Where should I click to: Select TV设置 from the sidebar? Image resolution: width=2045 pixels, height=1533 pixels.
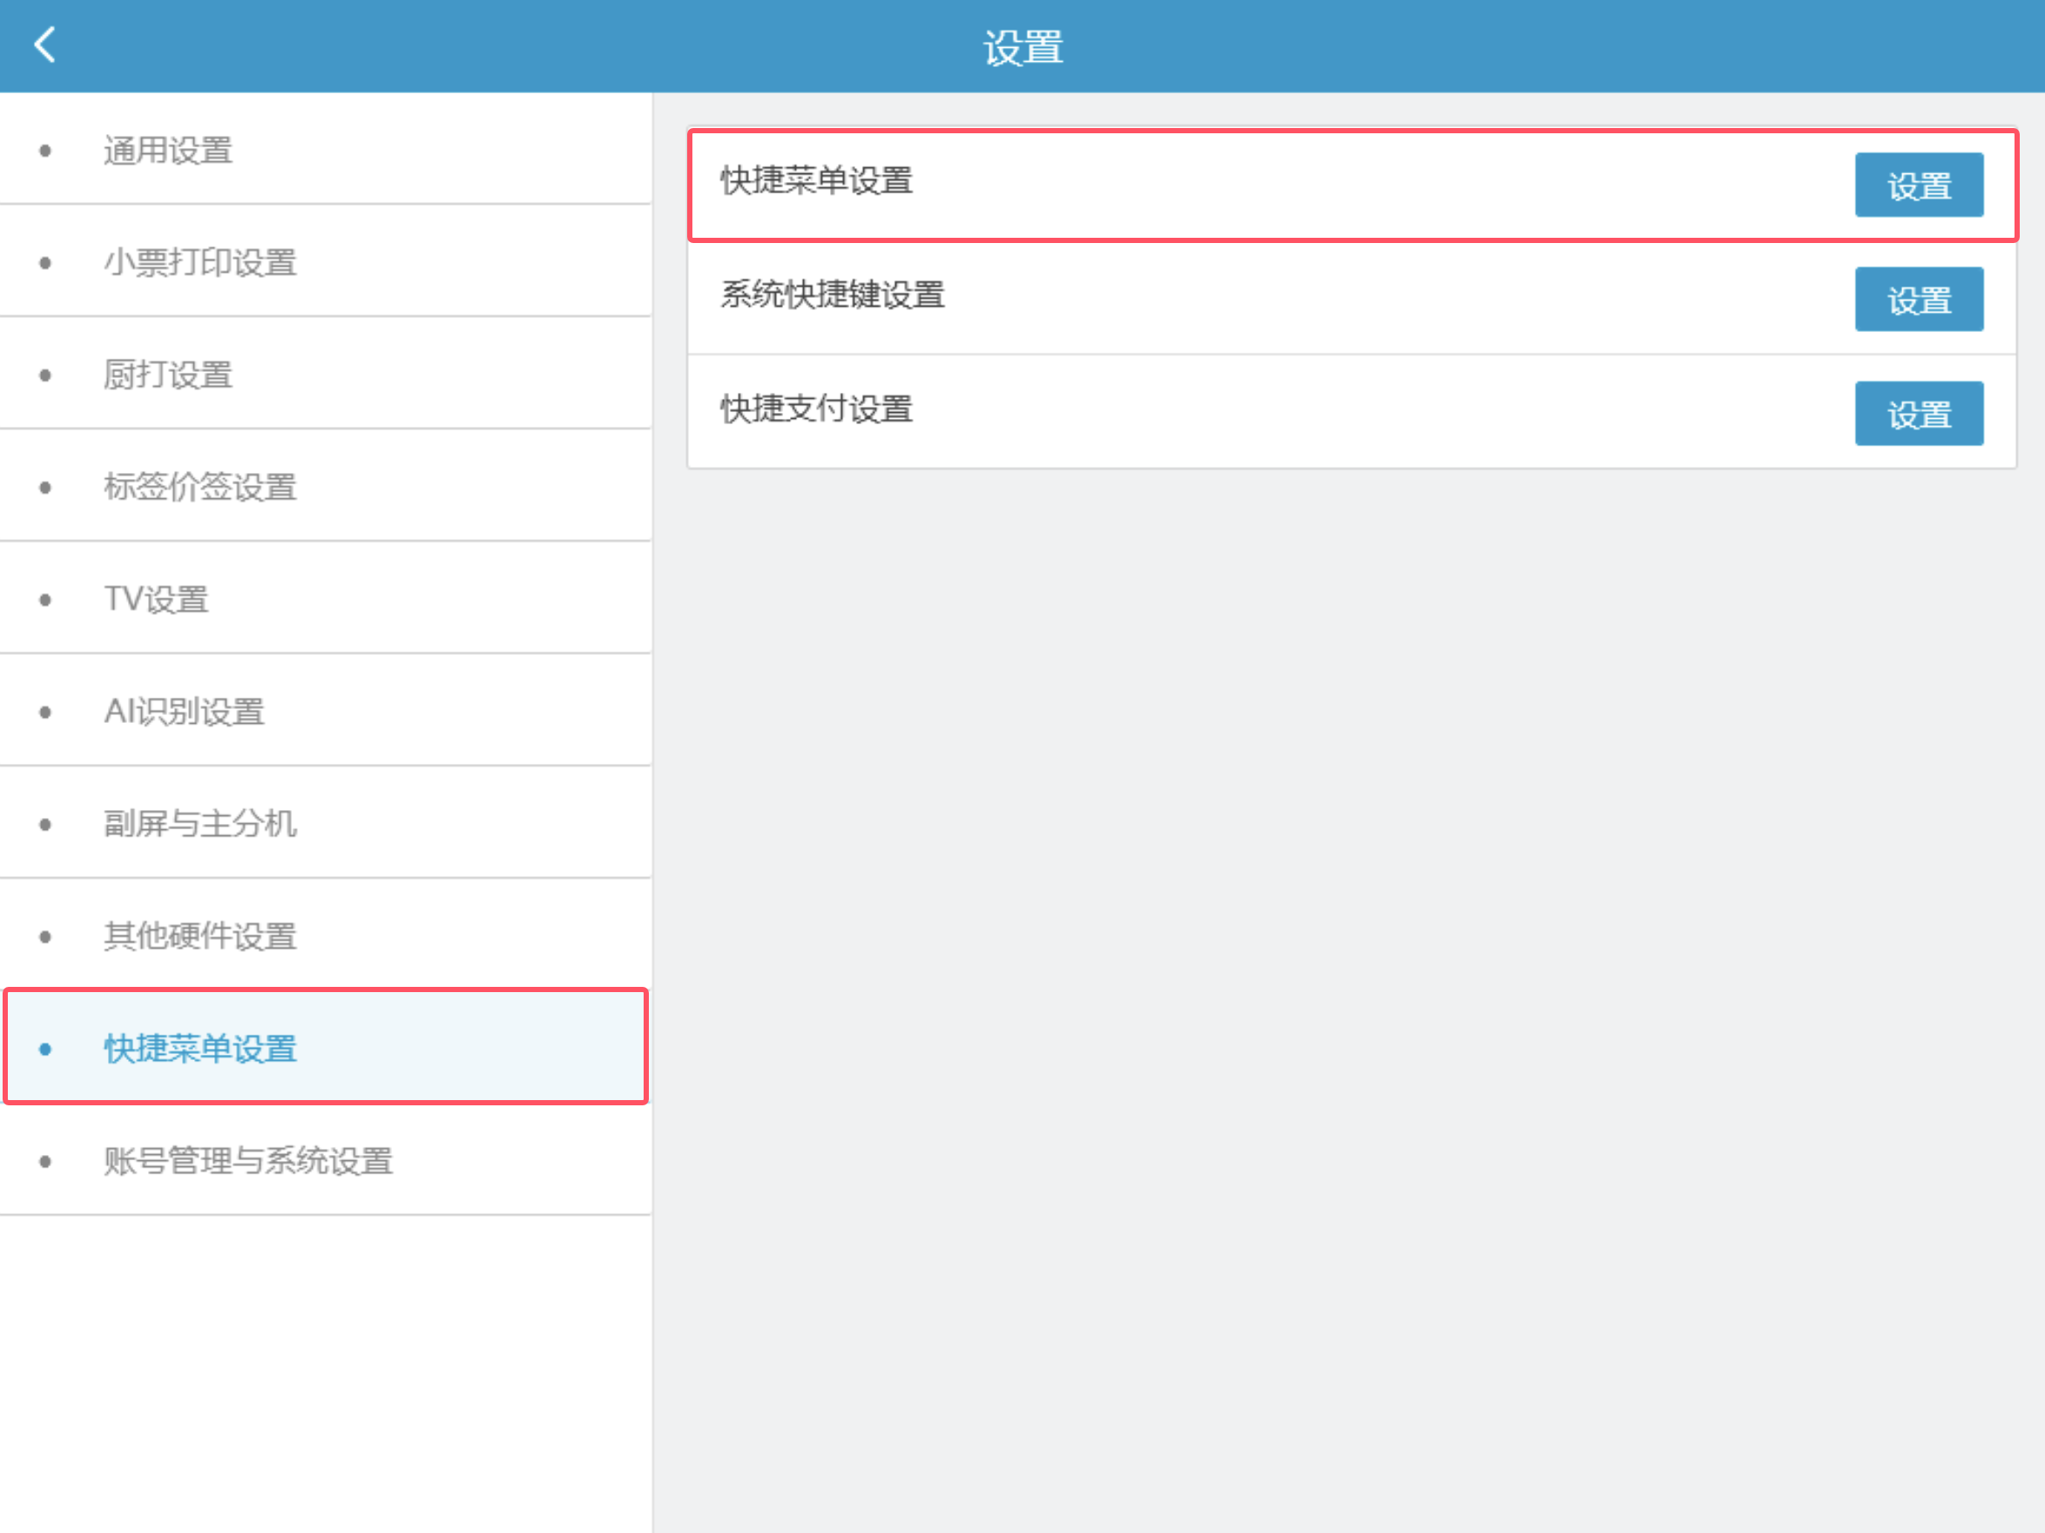coord(156,599)
